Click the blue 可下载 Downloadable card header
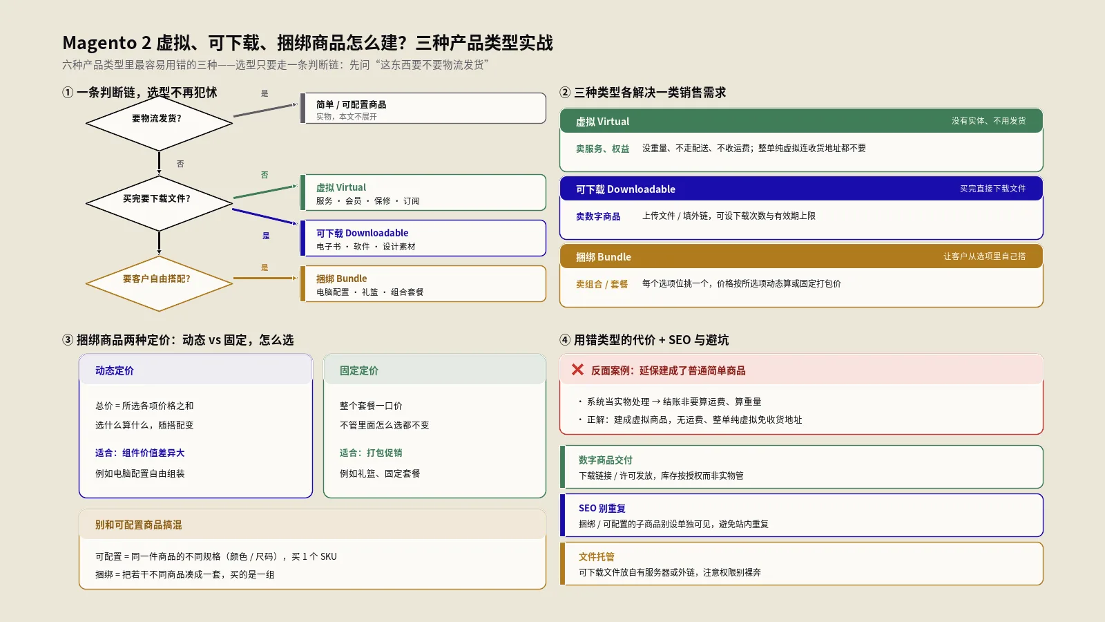Viewport: 1105px width, 622px height. pyautogui.click(x=801, y=189)
